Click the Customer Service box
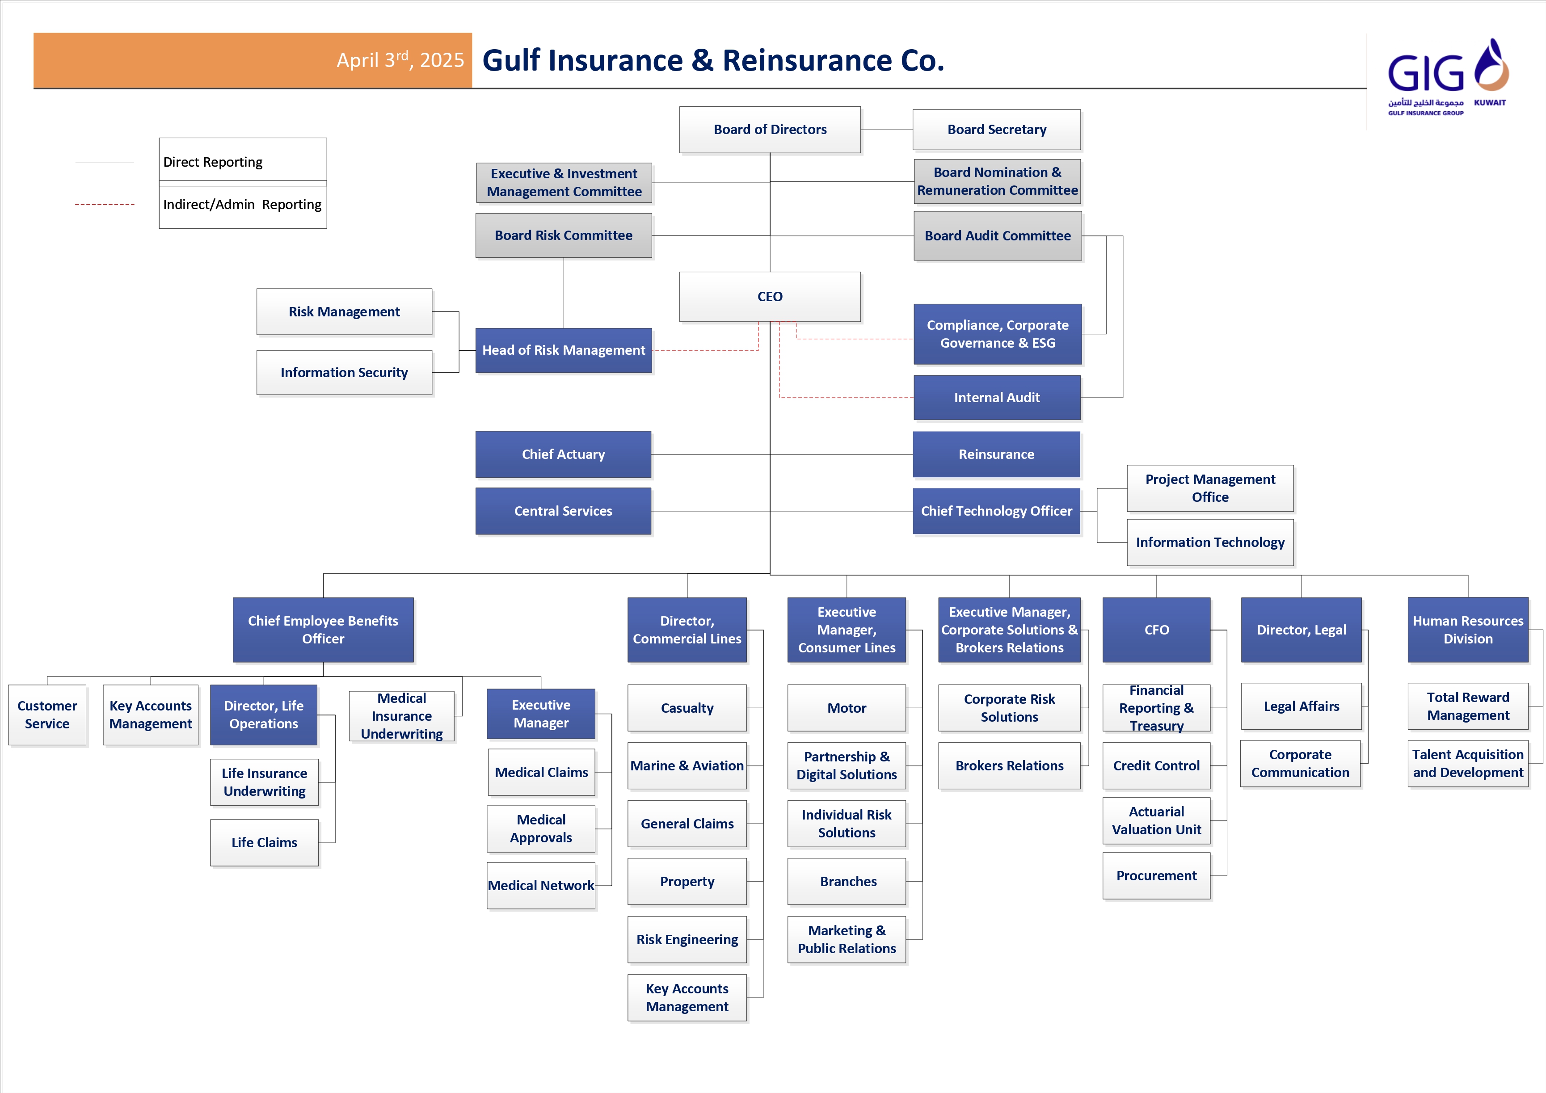This screenshot has width=1546, height=1093. click(x=47, y=715)
